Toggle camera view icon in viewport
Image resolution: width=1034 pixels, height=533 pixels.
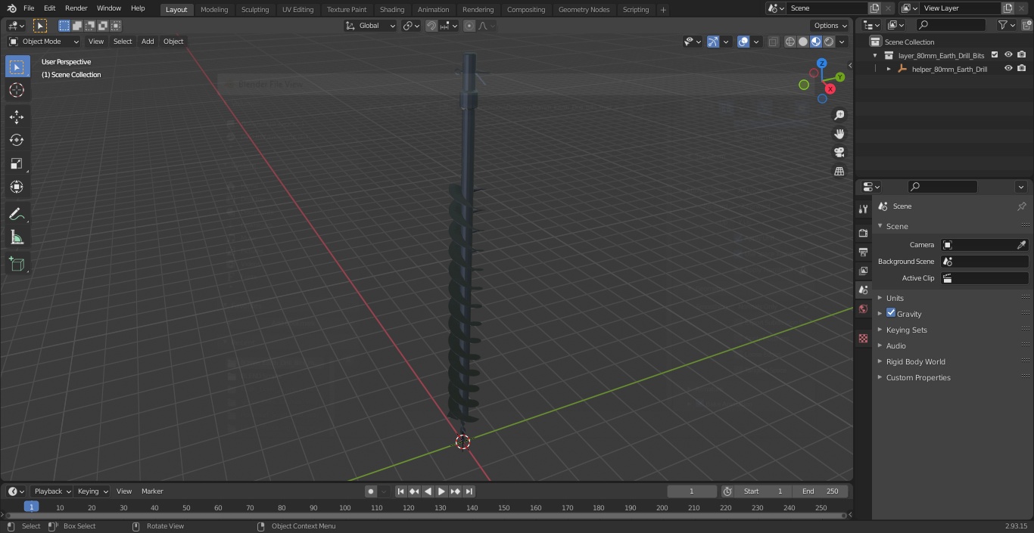[839, 153]
